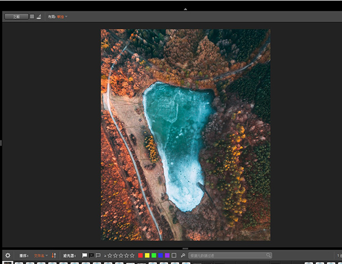Click the fifth rating star filter

(x=133, y=255)
